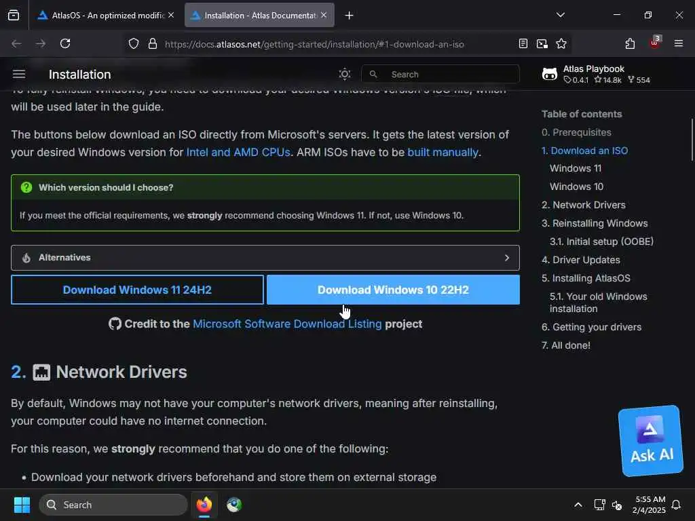Open the clock showing 5:55 AM
Image resolution: width=695 pixels, height=521 pixels.
pos(649,505)
